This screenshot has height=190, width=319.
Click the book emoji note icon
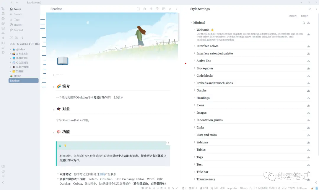62,61
